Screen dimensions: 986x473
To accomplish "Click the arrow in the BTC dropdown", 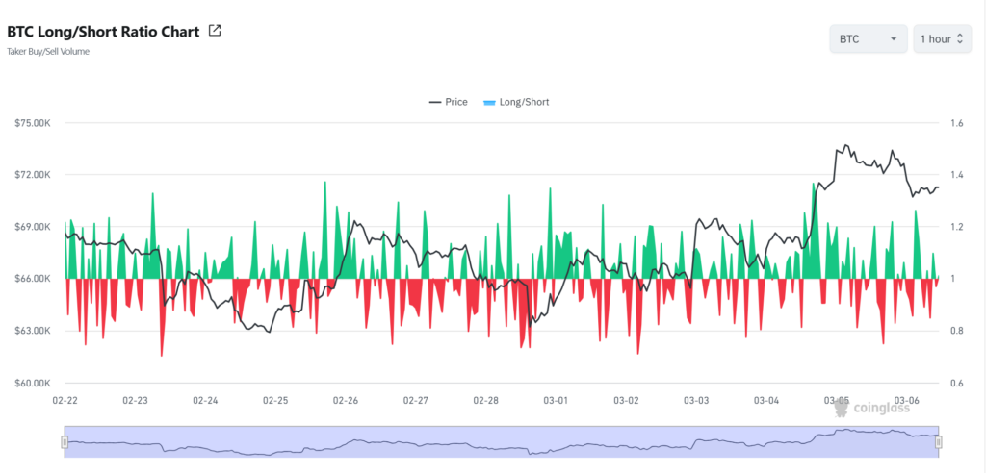I will point(894,39).
